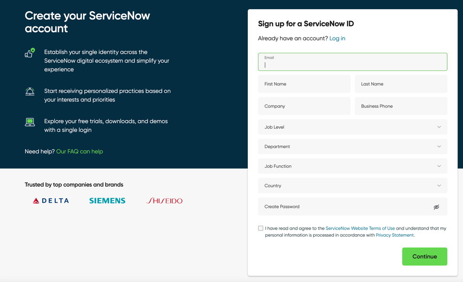Click the Last Name field

(401, 84)
